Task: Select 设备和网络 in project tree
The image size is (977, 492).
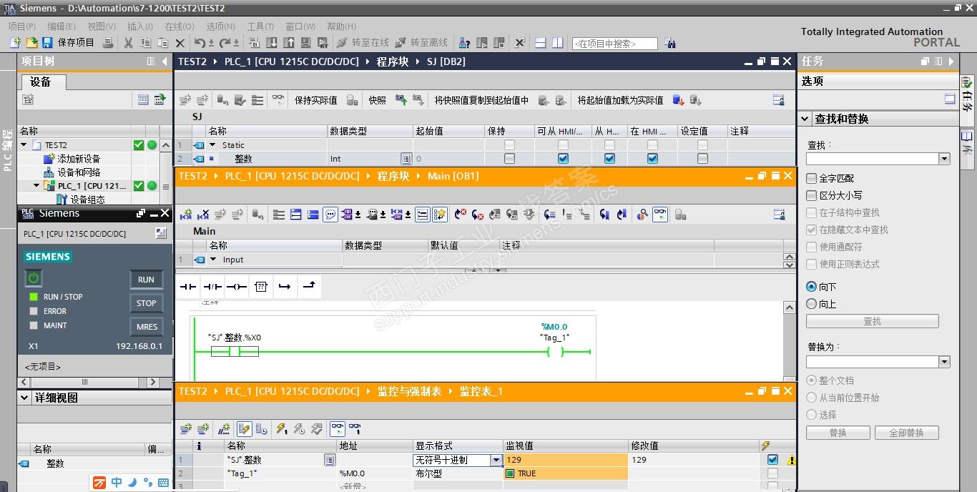Action: pyautogui.click(x=79, y=172)
